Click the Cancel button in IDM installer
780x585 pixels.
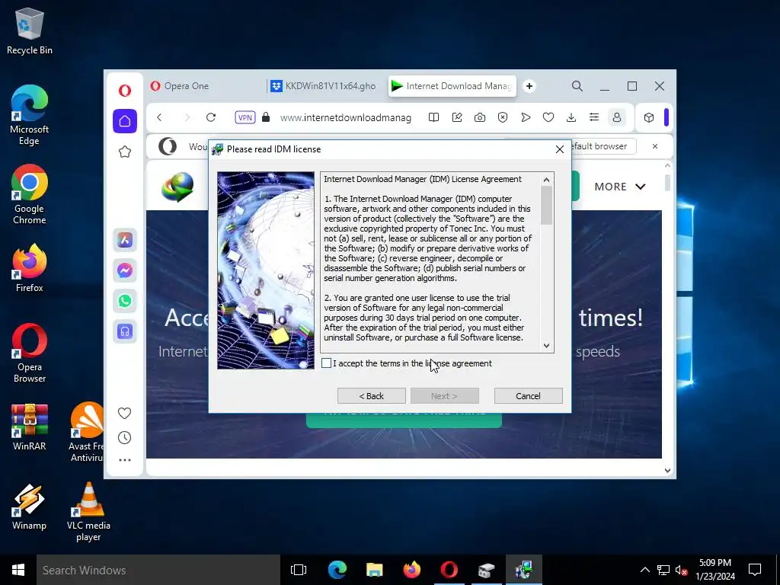pyautogui.click(x=528, y=396)
